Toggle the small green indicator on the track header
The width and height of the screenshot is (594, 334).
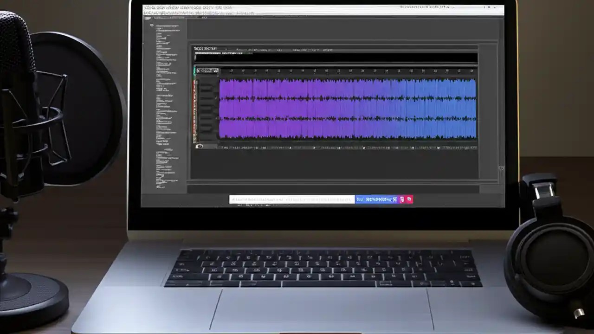[194, 71]
